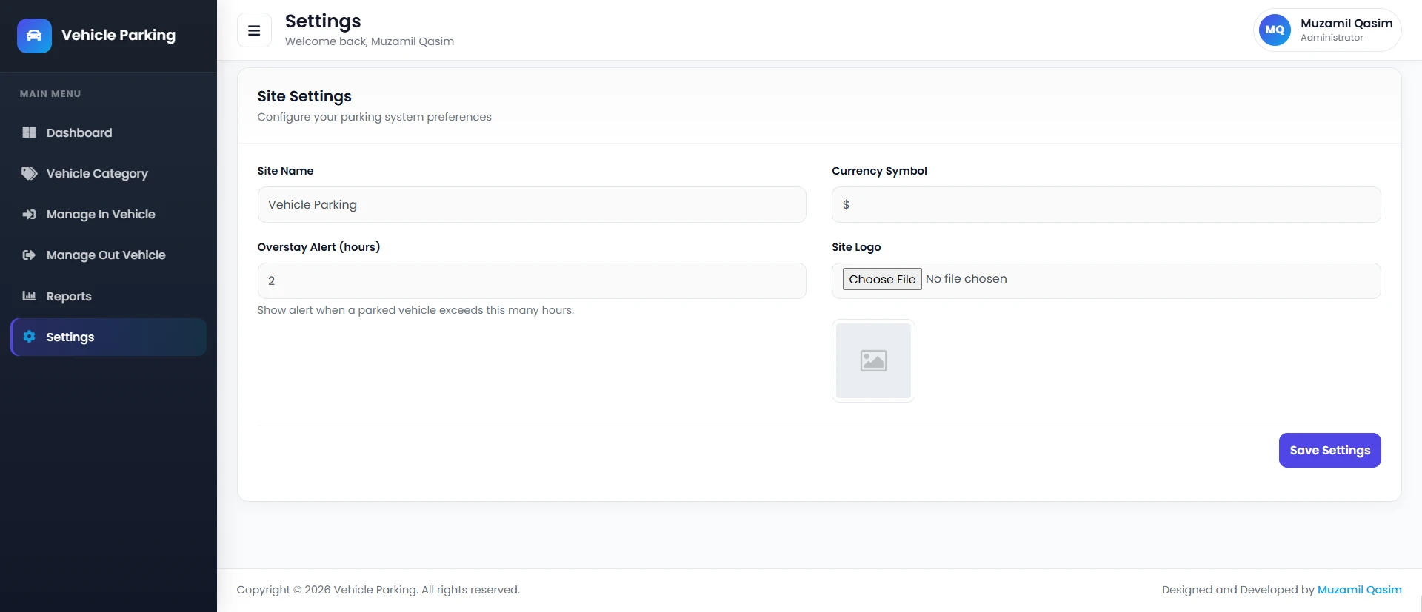Open Vehicle Category menu item
1422x612 pixels.
(x=108, y=173)
